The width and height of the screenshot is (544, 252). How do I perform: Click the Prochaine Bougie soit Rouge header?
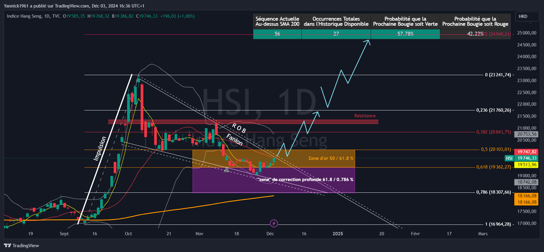tap(475, 22)
